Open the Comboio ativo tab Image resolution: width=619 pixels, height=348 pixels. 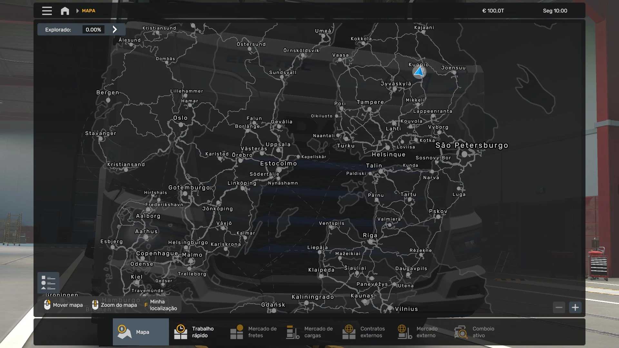pos(477,332)
